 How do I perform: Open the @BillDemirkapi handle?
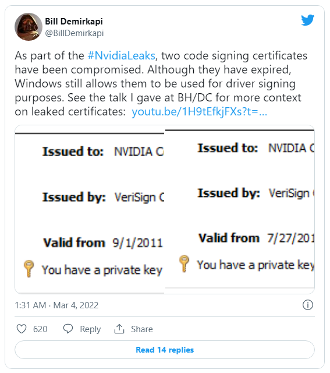point(74,33)
